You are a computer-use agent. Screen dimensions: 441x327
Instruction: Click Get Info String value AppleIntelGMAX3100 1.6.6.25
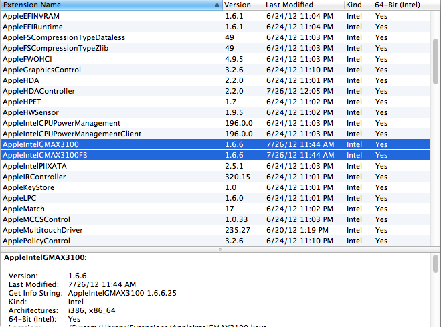[122, 293]
